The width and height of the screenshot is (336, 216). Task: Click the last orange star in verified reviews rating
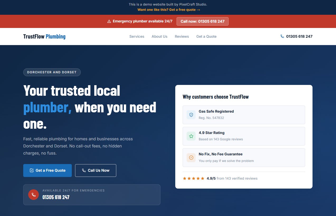click(x=202, y=178)
